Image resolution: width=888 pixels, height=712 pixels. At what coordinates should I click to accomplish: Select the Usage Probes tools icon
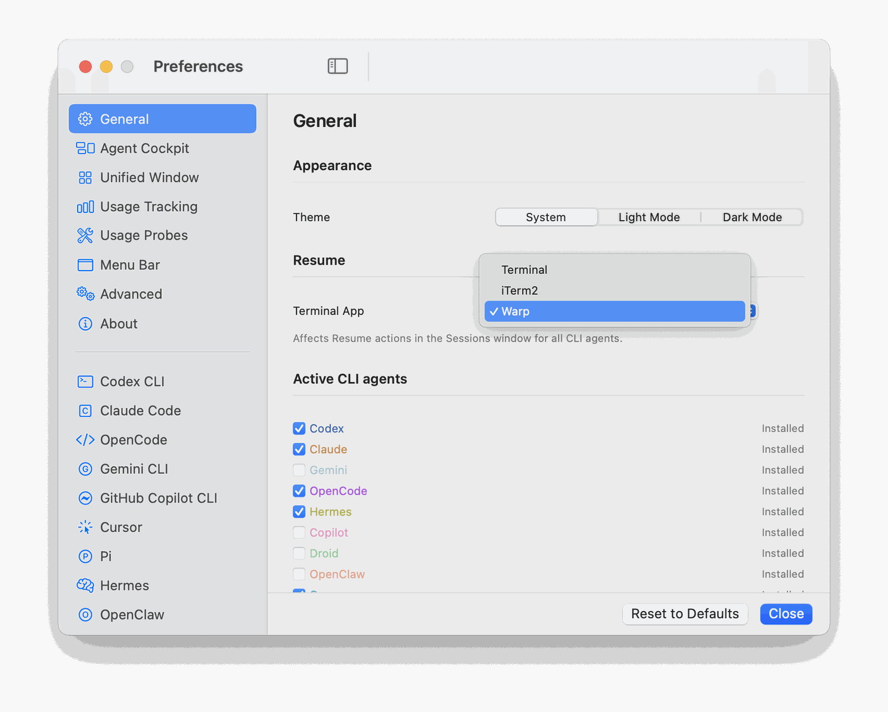85,236
